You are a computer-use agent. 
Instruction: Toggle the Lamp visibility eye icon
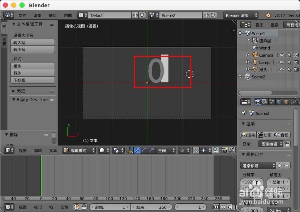click(x=282, y=62)
